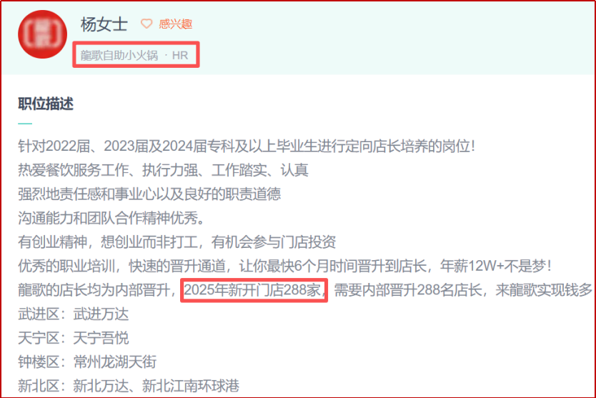Click the 职位描述 section heading
The image size is (596, 398).
pyautogui.click(x=46, y=104)
